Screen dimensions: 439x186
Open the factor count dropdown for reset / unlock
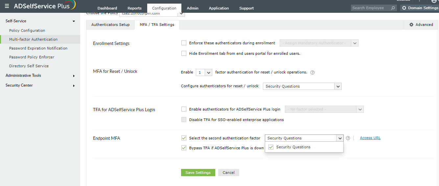point(204,72)
